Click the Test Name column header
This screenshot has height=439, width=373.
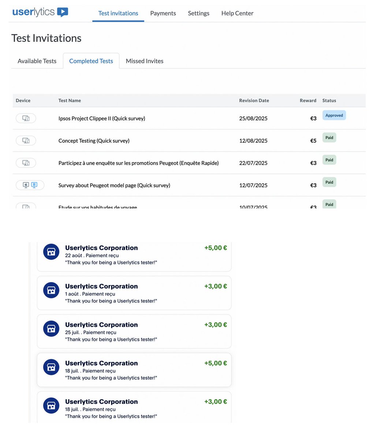(x=70, y=100)
